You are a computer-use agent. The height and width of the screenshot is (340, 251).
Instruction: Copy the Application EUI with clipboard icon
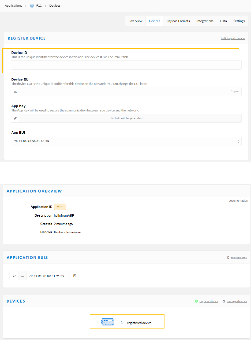click(75, 276)
